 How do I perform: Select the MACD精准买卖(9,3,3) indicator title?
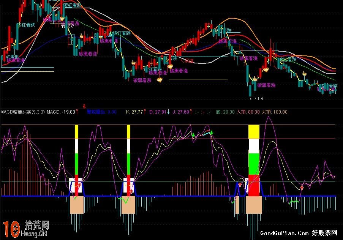coord(22,112)
